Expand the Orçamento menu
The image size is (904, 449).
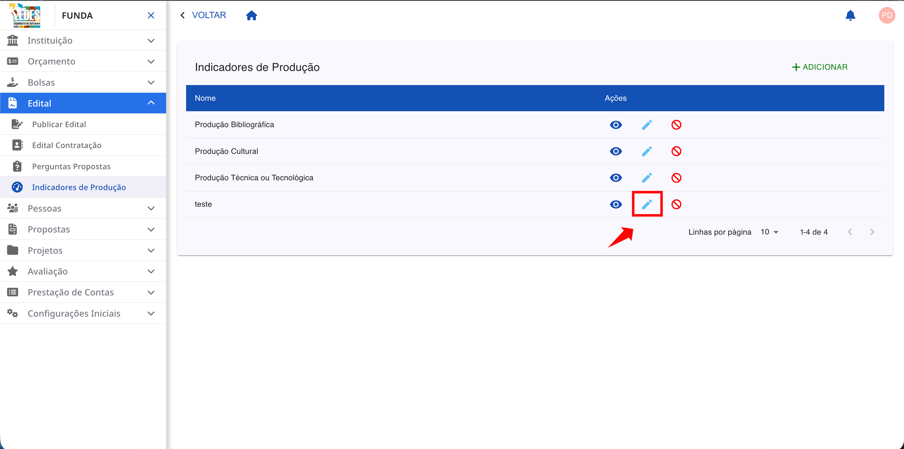click(83, 61)
